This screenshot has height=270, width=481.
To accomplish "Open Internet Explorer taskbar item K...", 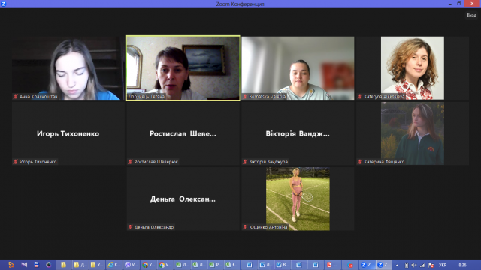I will pyautogui.click(x=113, y=265).
